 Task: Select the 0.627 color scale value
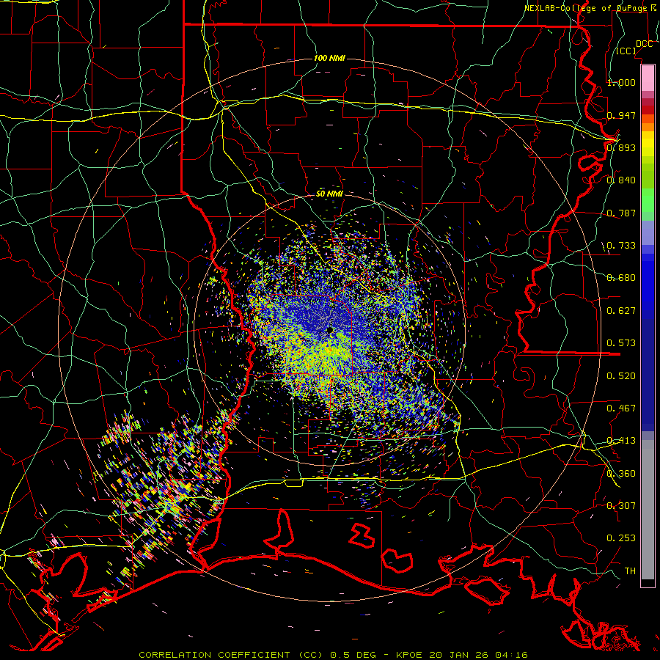(621, 311)
